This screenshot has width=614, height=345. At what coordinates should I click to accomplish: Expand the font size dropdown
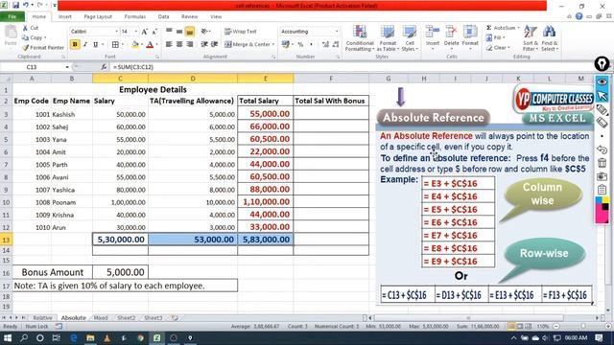click(x=136, y=32)
